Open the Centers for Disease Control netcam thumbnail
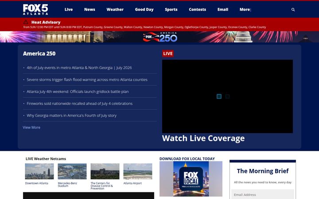 [x=105, y=172]
